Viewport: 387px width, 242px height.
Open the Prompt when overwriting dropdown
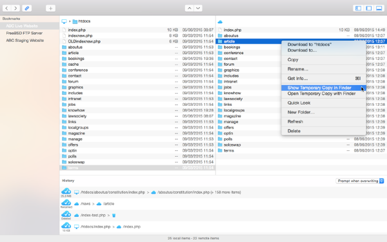[360, 181]
